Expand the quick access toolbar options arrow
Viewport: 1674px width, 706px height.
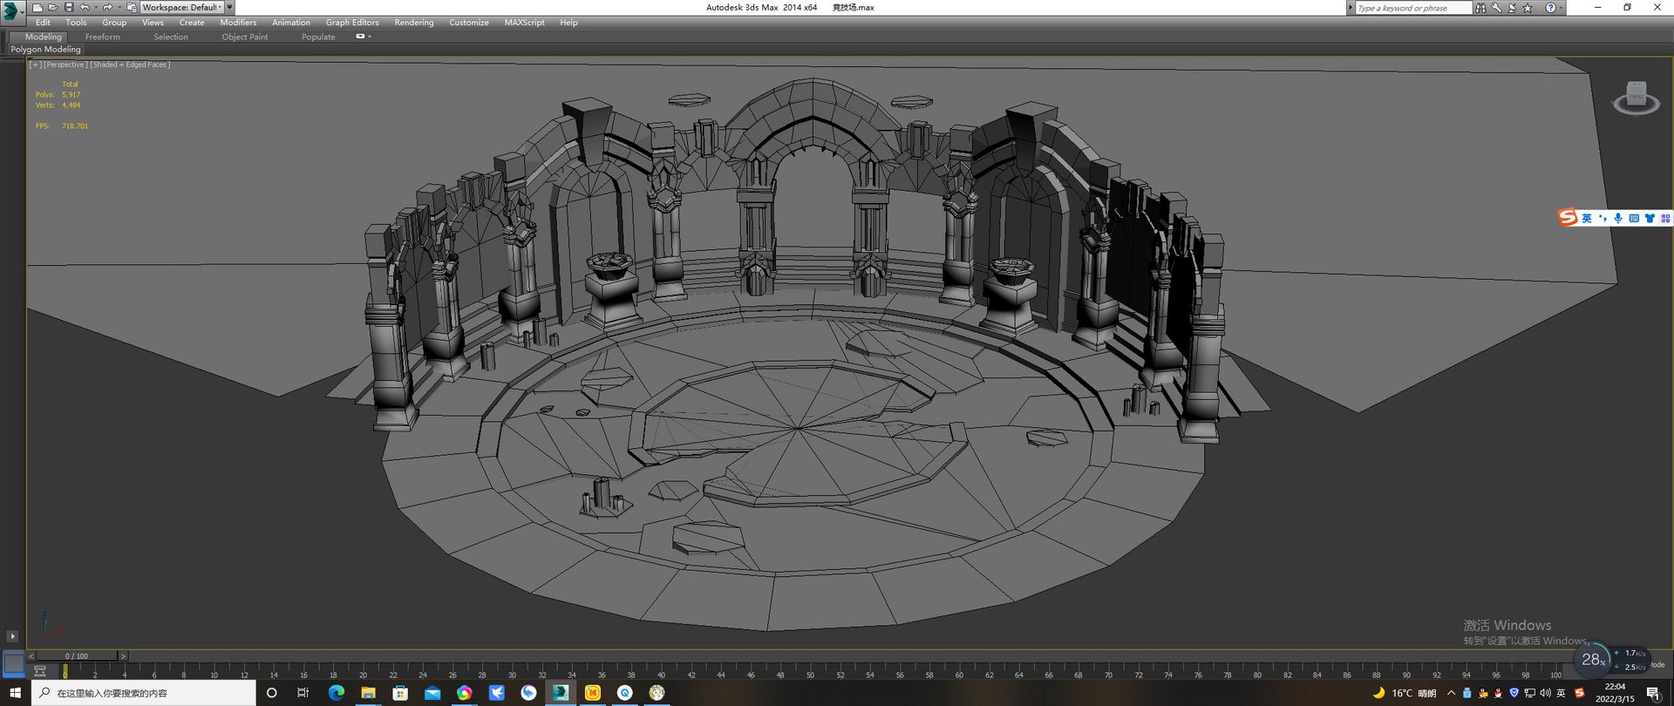pos(230,7)
